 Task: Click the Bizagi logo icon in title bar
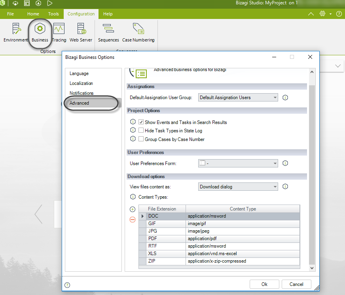pyautogui.click(x=2, y=3)
